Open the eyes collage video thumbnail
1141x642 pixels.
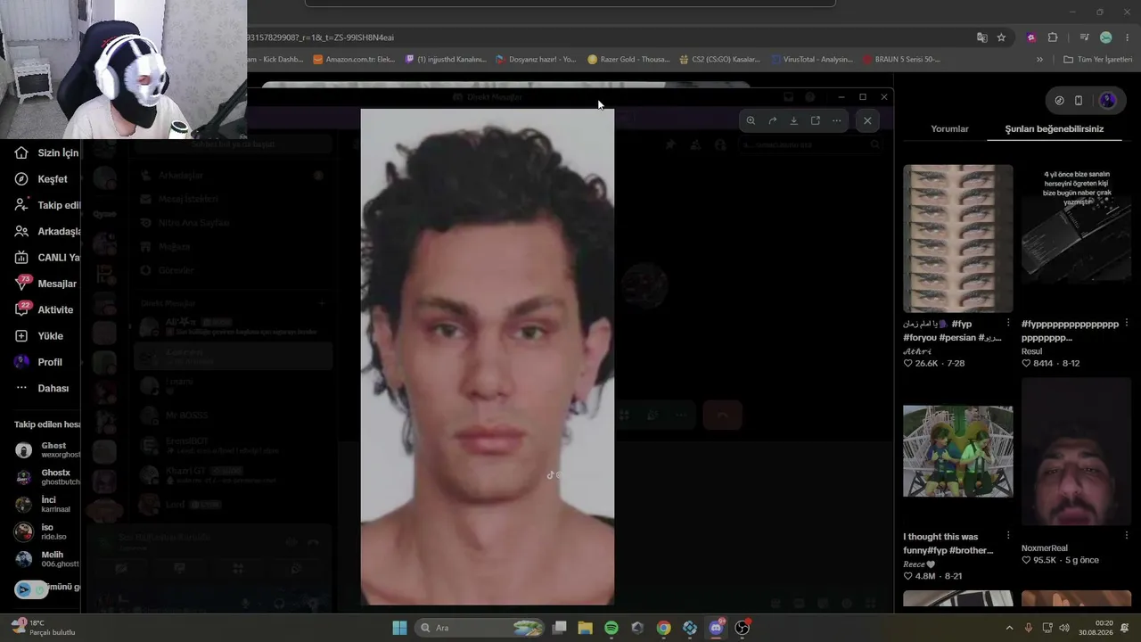(957, 238)
